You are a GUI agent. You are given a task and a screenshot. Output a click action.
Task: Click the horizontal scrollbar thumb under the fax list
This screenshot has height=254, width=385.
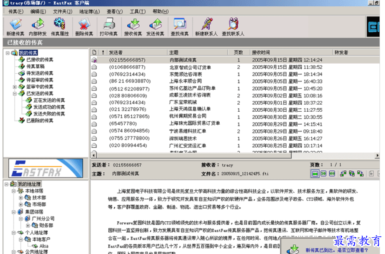(x=194, y=155)
